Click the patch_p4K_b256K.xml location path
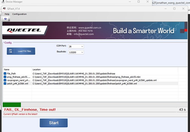 click(x=85, y=83)
